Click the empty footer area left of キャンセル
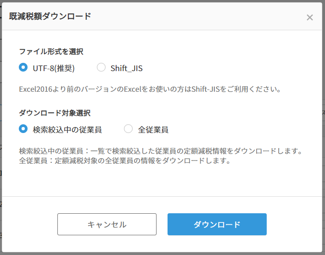Screen dimensions: 325x255 pos(30,224)
